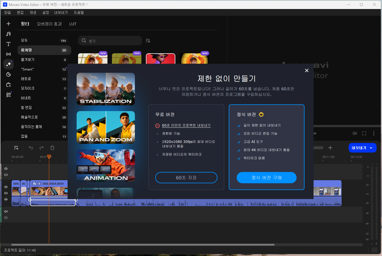Switch to the 필터 tab
This screenshot has width=382, height=256.
pyautogui.click(x=25, y=24)
